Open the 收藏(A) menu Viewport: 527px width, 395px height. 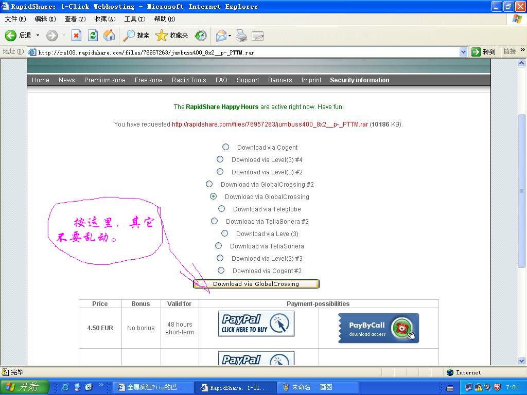tap(105, 19)
